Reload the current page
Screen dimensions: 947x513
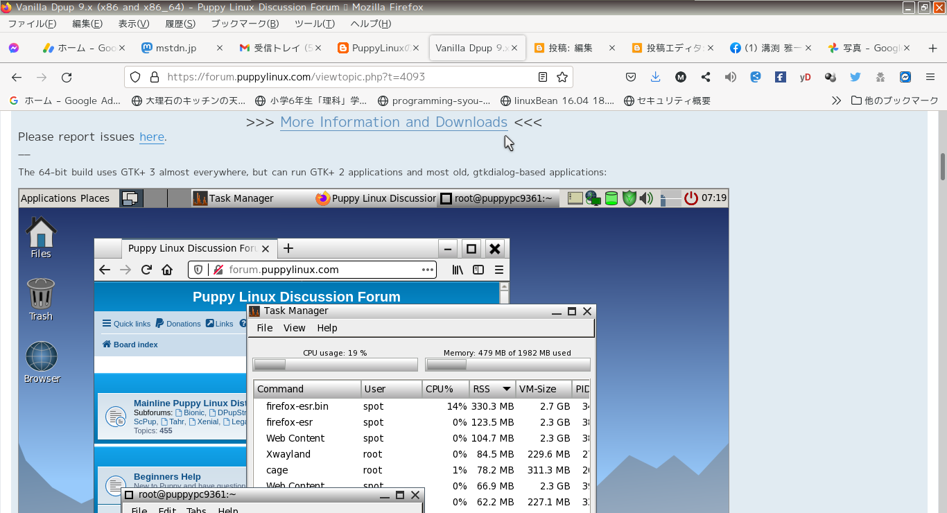click(x=67, y=78)
